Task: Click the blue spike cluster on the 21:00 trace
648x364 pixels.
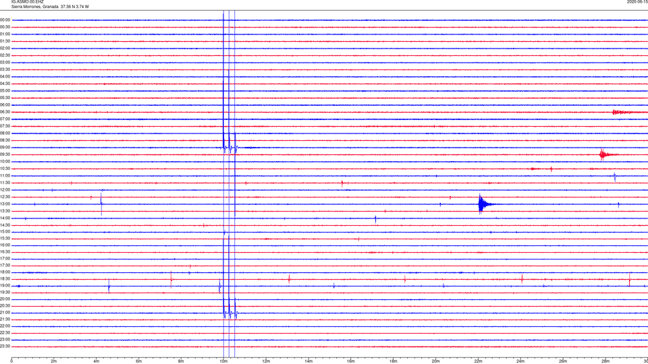Action: (230, 308)
